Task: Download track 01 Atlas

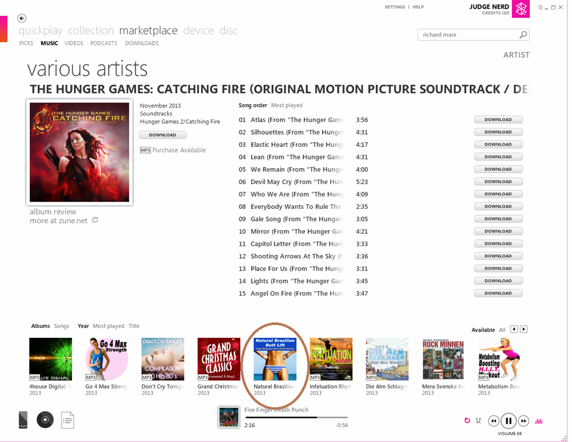Action: (x=498, y=120)
